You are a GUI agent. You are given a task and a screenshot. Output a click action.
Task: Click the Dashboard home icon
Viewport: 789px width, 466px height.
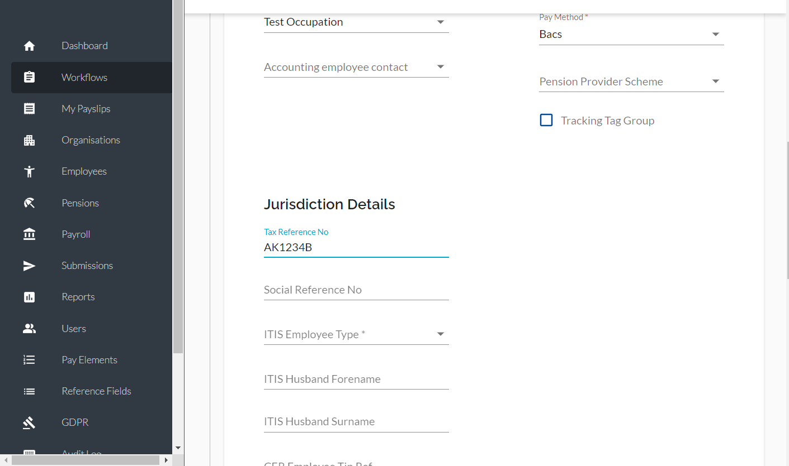click(x=30, y=46)
